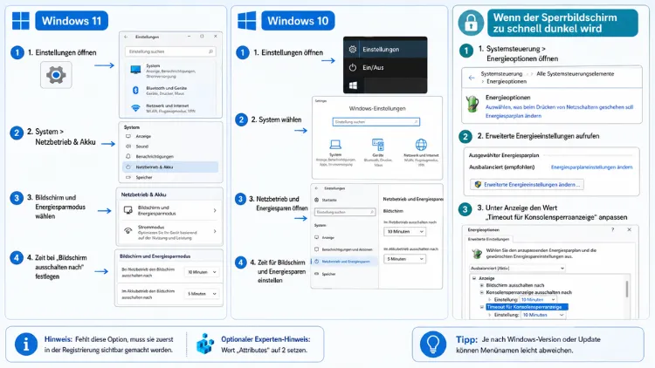
Task: Click the Windows logo in the dark Start menu
Action: pyautogui.click(x=353, y=85)
